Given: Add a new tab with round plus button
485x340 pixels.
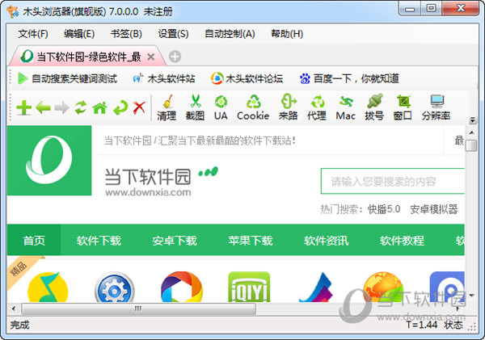Looking at the screenshot, I should point(175,57).
